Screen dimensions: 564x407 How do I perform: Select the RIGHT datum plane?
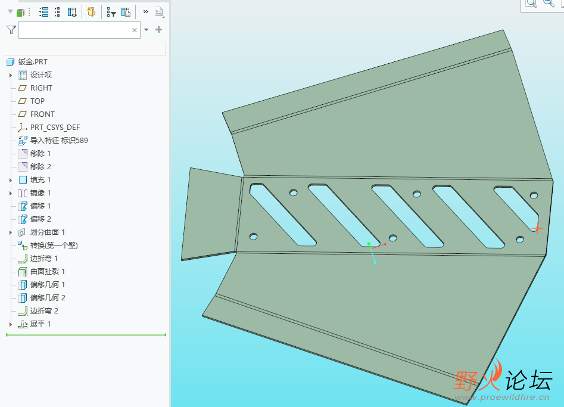(41, 88)
